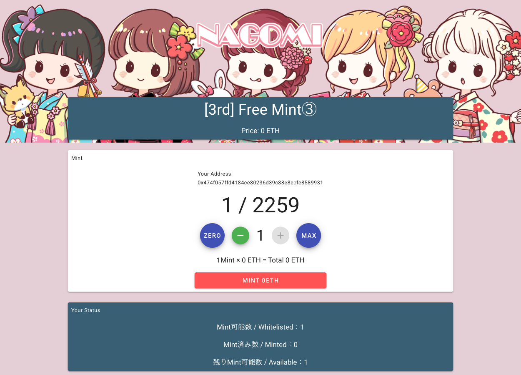Click the green minus decrement button
521x375 pixels.
pos(240,235)
